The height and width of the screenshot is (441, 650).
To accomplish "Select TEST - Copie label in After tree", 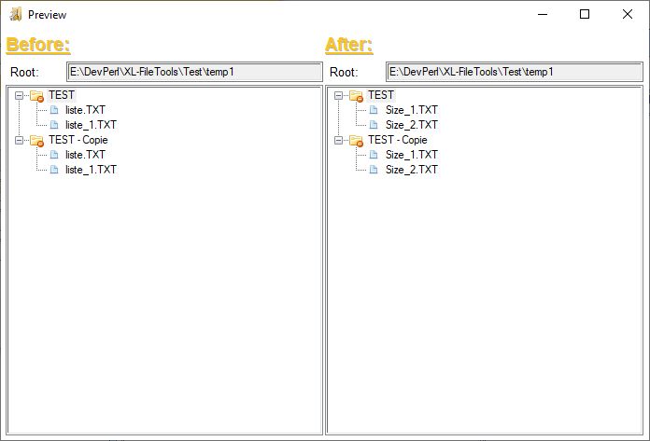I will pos(398,140).
